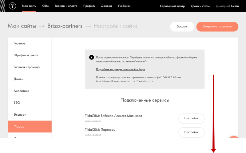Select Экспорт in the sidebar
The height and width of the screenshot is (153, 246).
click(x=30, y=114)
